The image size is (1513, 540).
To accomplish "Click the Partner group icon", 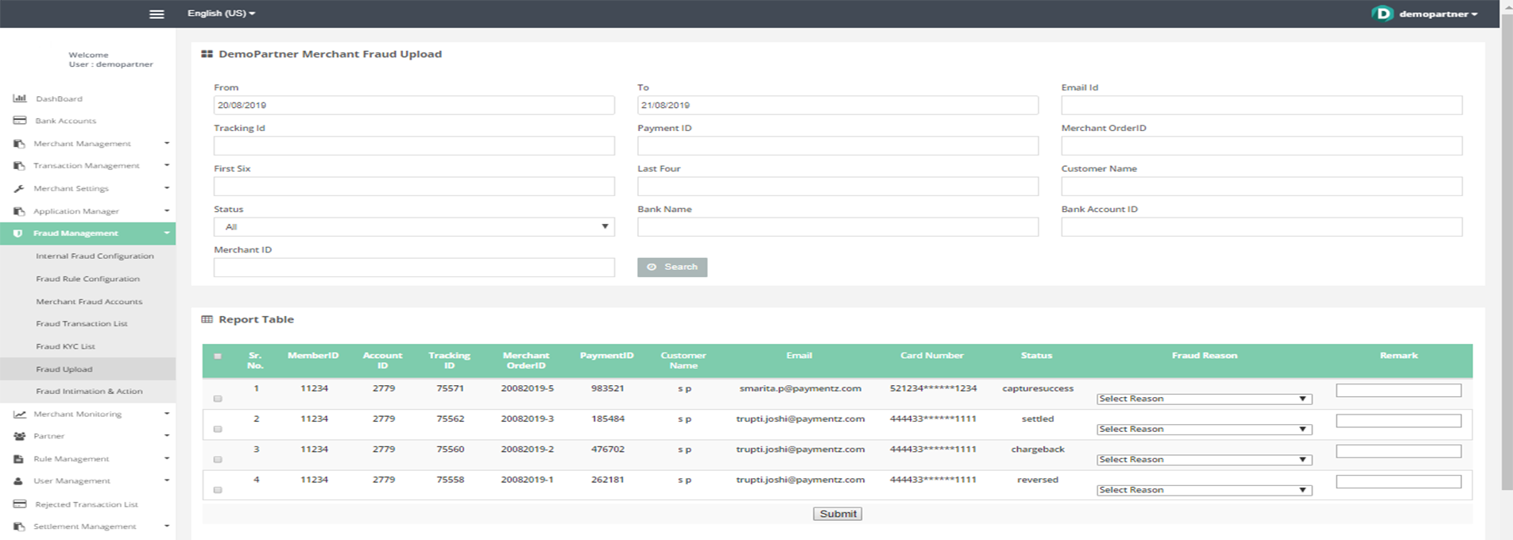I will [x=19, y=436].
